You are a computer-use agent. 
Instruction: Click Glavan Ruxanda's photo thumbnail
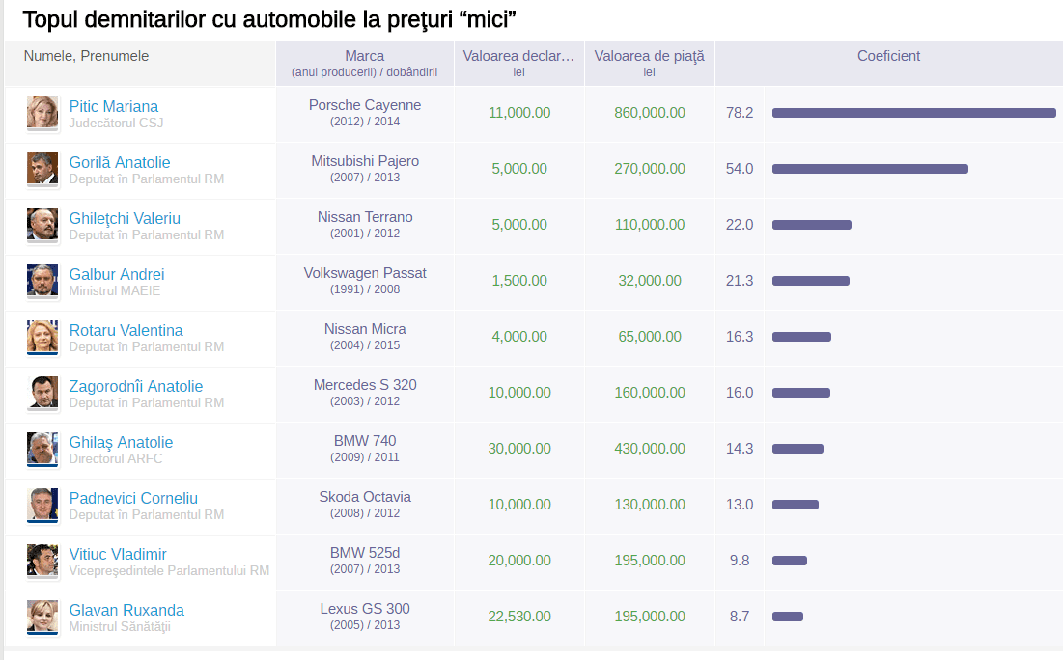[42, 616]
